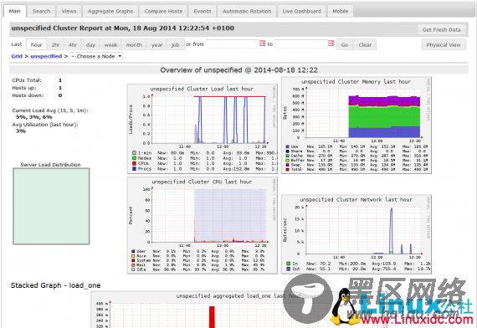Follow the Grid breadcrumb link
The height and width of the screenshot is (328, 477).
pyautogui.click(x=17, y=56)
